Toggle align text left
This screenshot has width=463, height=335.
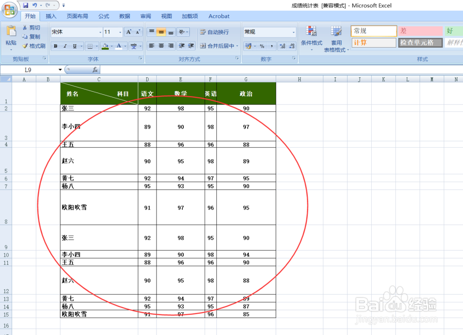click(x=151, y=46)
